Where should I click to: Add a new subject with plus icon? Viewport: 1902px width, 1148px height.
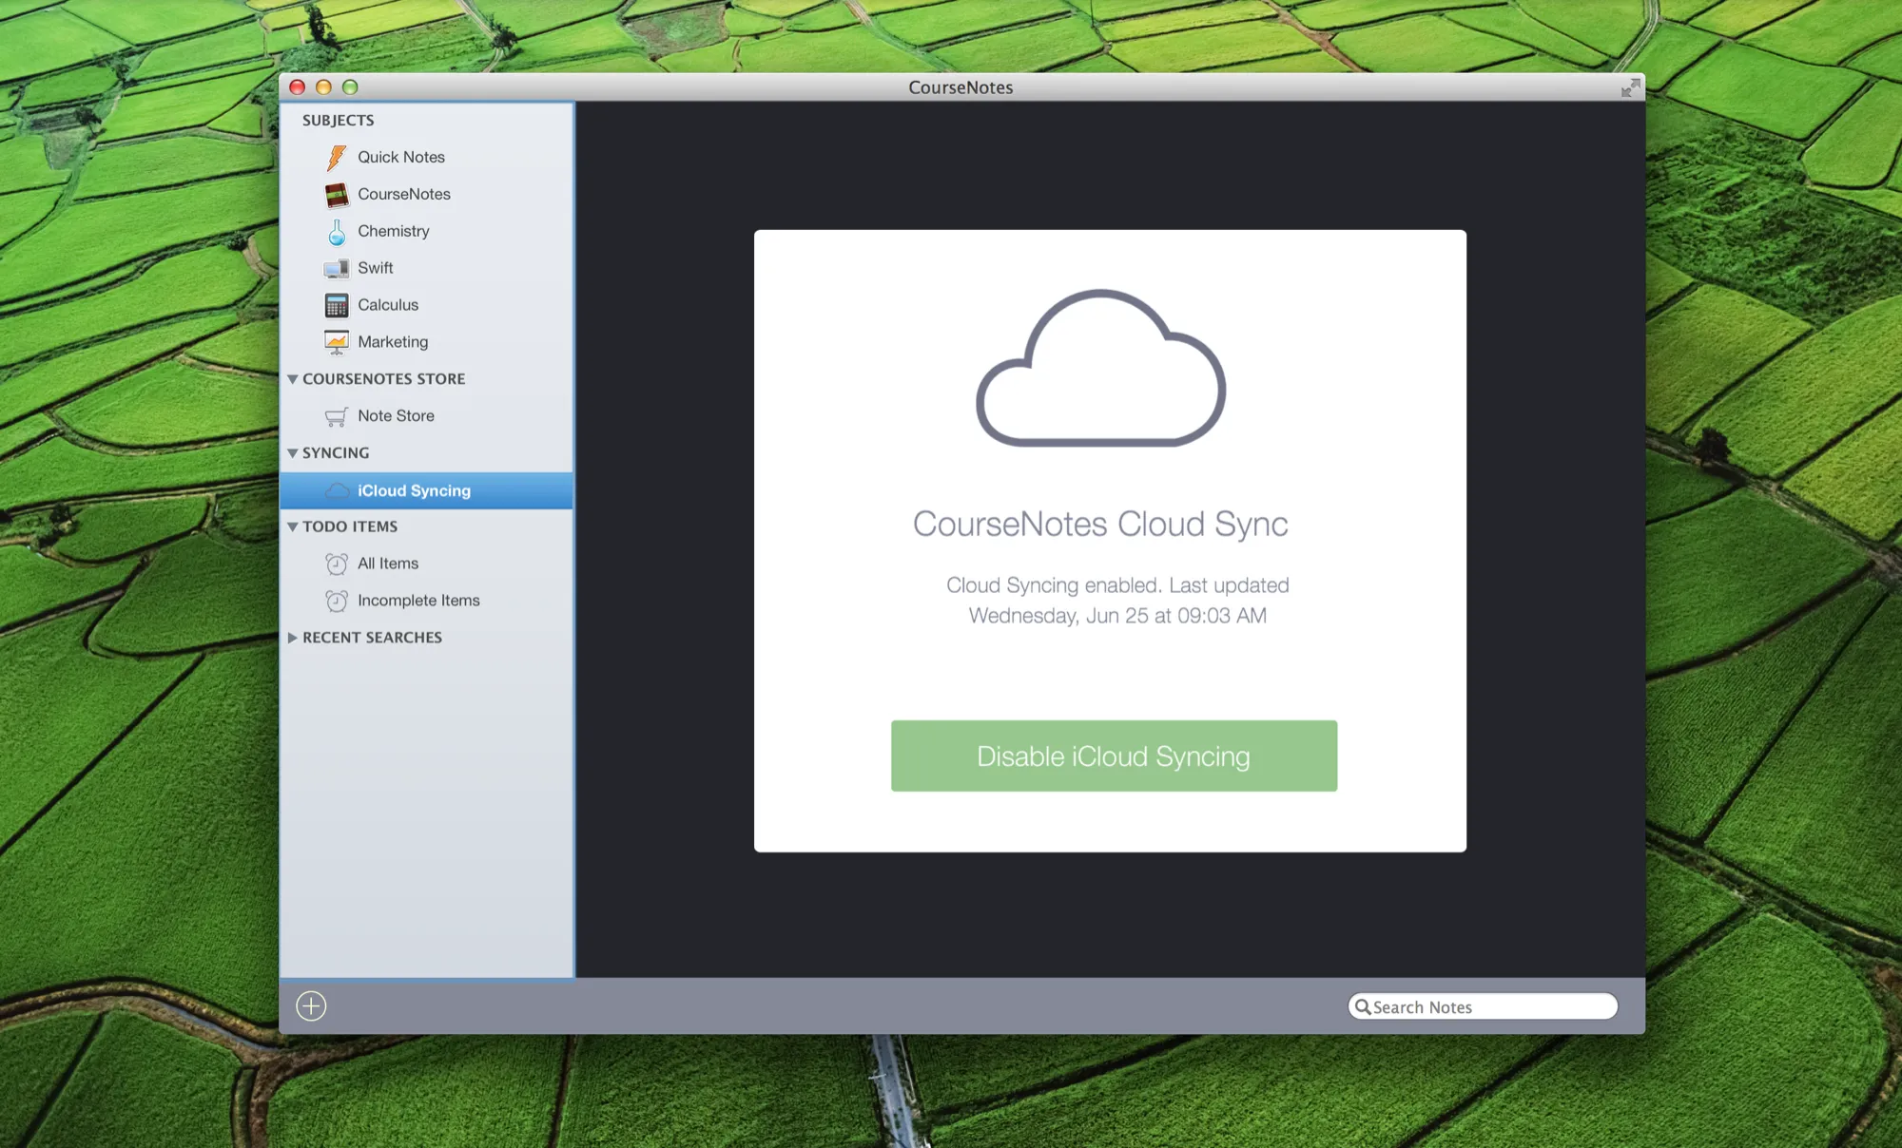click(x=311, y=1005)
